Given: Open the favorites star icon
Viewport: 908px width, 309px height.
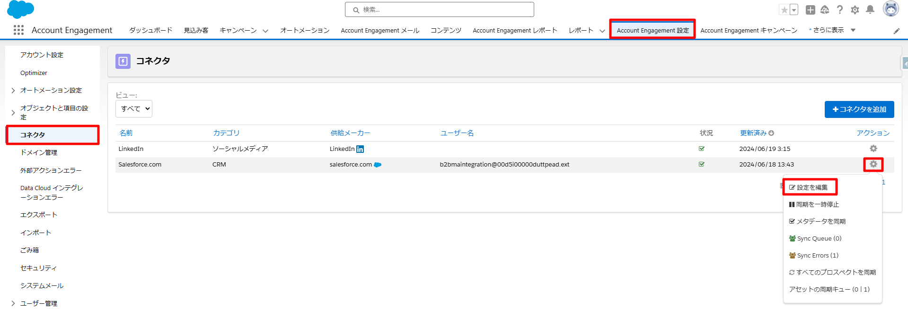Looking at the screenshot, I should pyautogui.click(x=785, y=9).
